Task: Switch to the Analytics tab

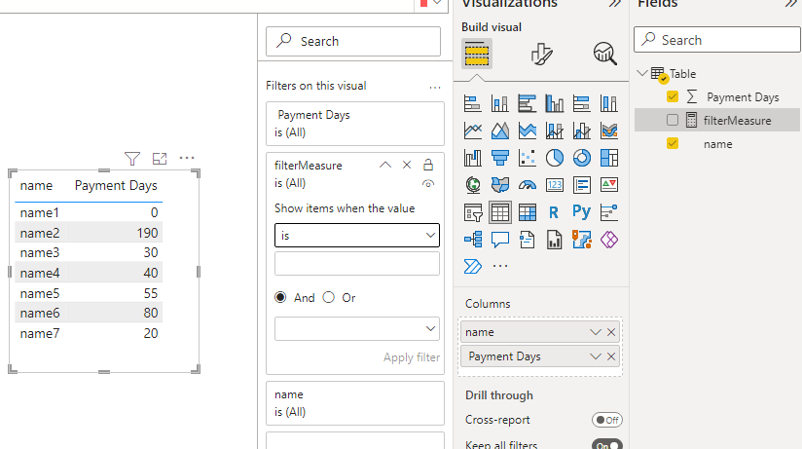Action: pyautogui.click(x=605, y=54)
